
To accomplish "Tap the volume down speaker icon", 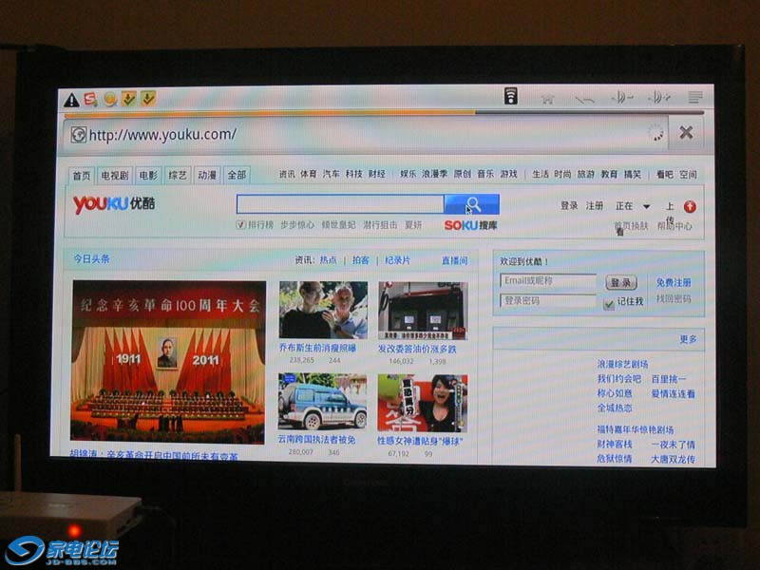I will (x=622, y=99).
